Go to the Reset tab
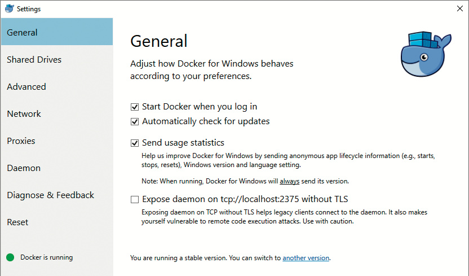This screenshot has height=276, width=469. click(17, 222)
